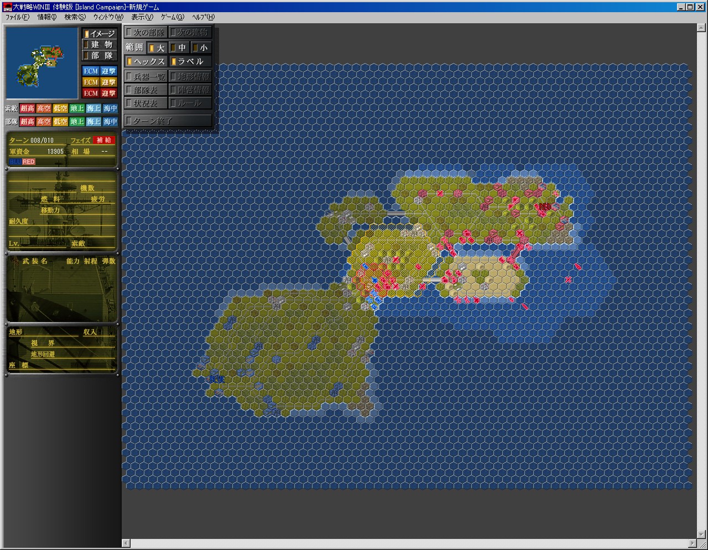Toggle 海上 in the 部隊 layer row

(94, 121)
